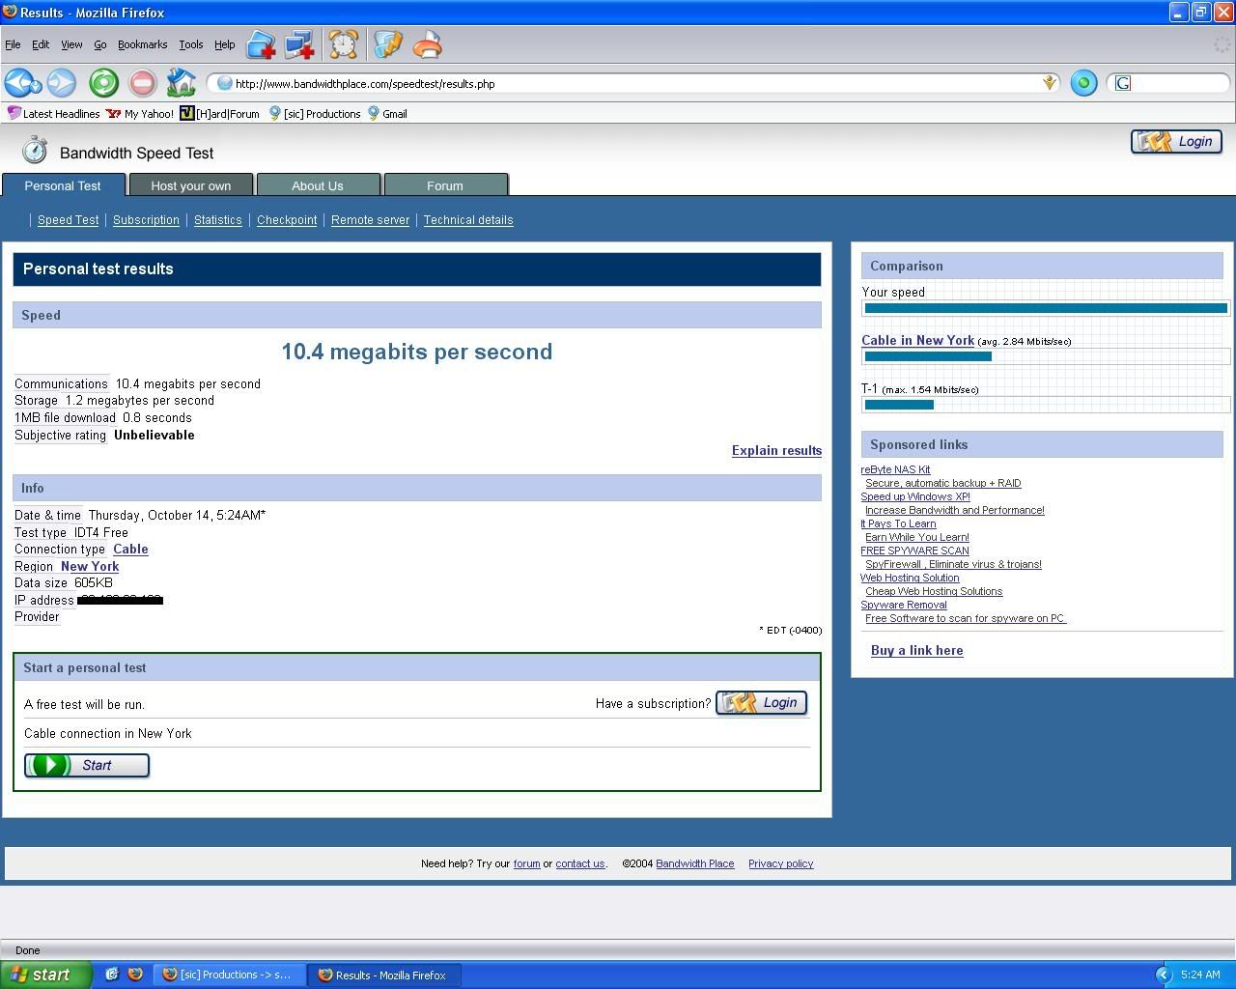
Task: Open the View menu
Action: [71, 44]
